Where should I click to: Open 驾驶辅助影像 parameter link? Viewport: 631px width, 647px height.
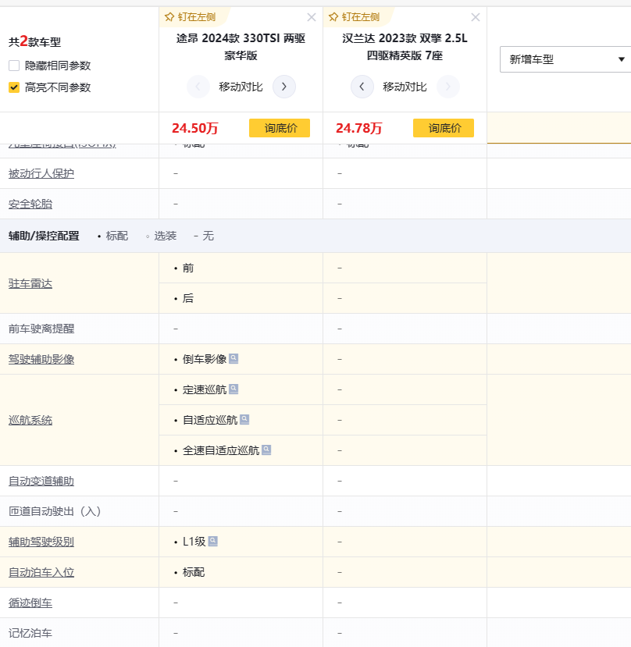[41, 359]
